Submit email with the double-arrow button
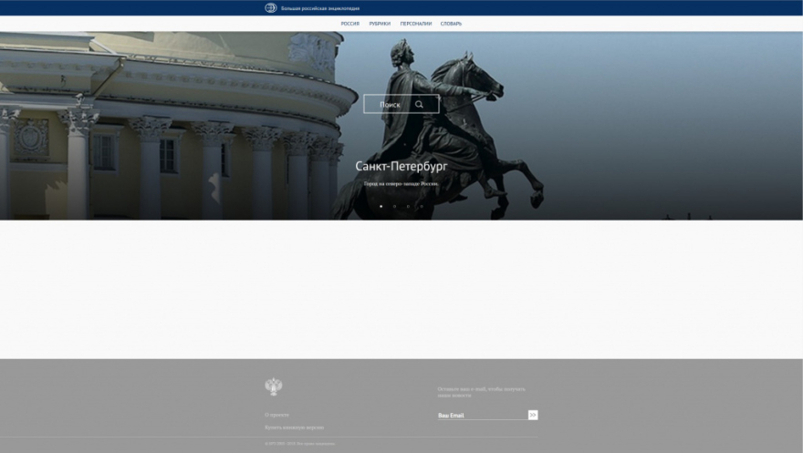This screenshot has height=453, width=803. click(533, 415)
